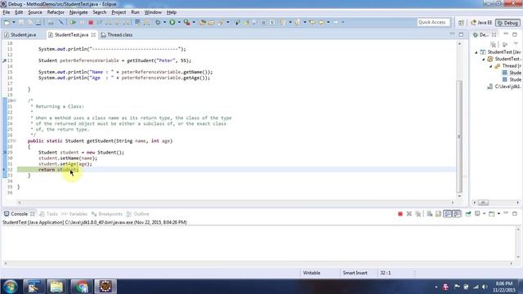Click the Debug perspective button
The image size is (523, 294).
[x=507, y=23]
